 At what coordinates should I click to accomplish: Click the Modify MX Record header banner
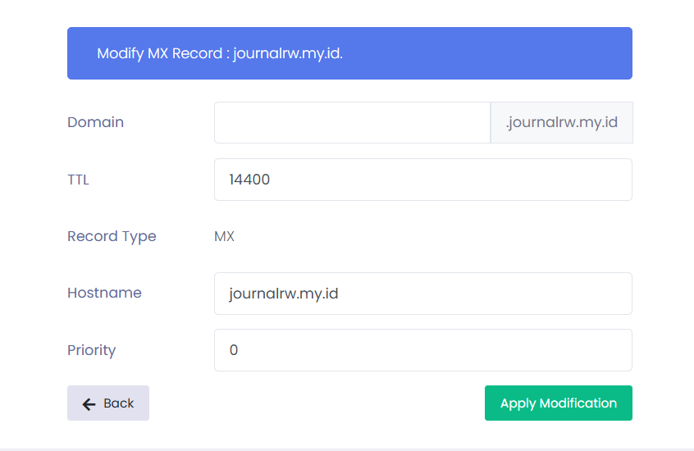(349, 53)
